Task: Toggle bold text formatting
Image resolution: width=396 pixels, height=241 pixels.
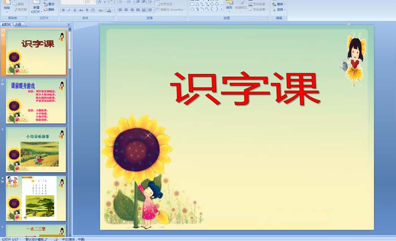Action: click(x=63, y=10)
